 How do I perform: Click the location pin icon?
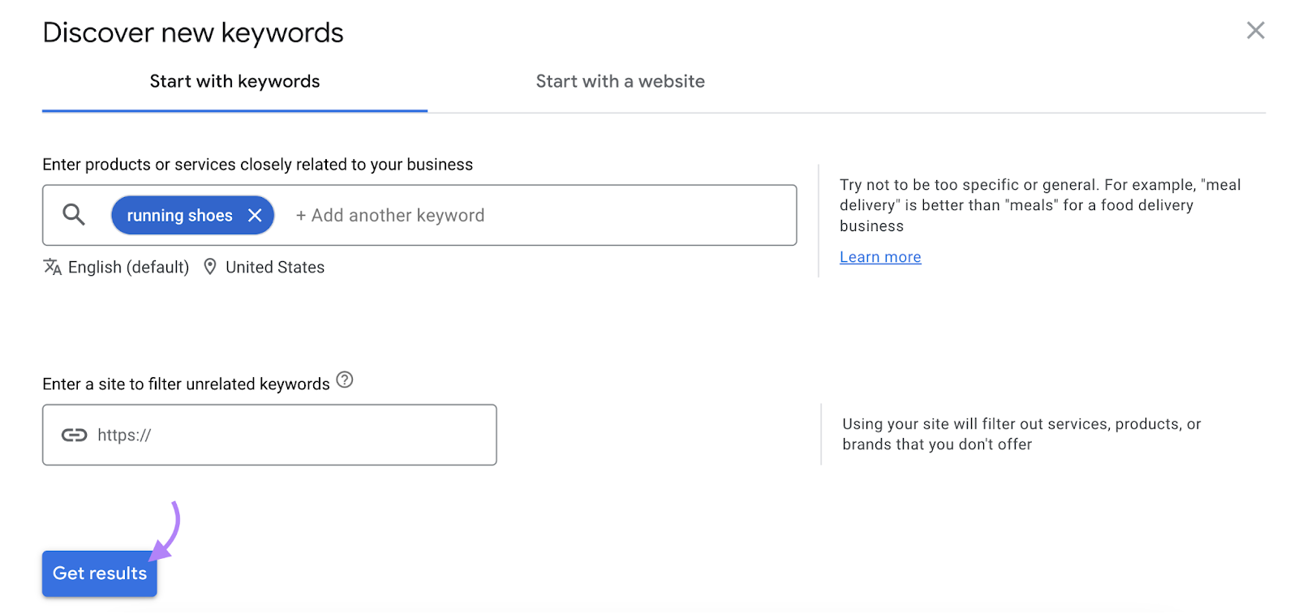point(210,267)
